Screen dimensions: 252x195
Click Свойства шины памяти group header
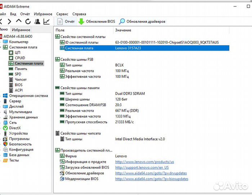click(x=80, y=88)
